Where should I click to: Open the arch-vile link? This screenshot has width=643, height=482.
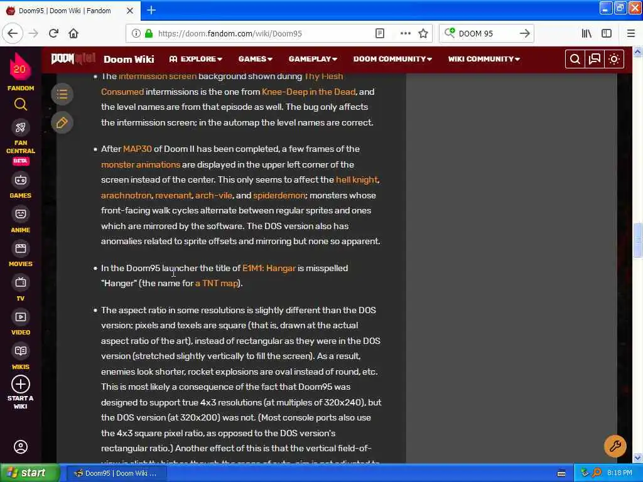pos(213,196)
